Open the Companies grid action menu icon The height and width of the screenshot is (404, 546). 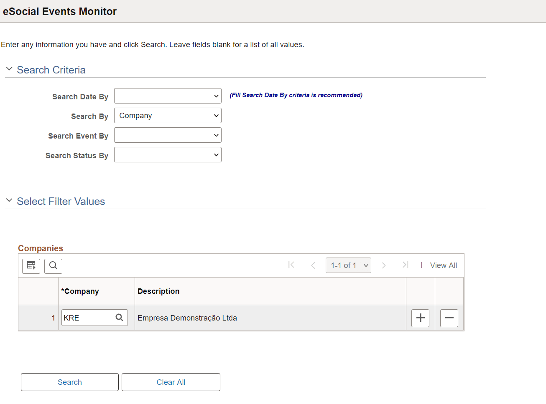[31, 266]
